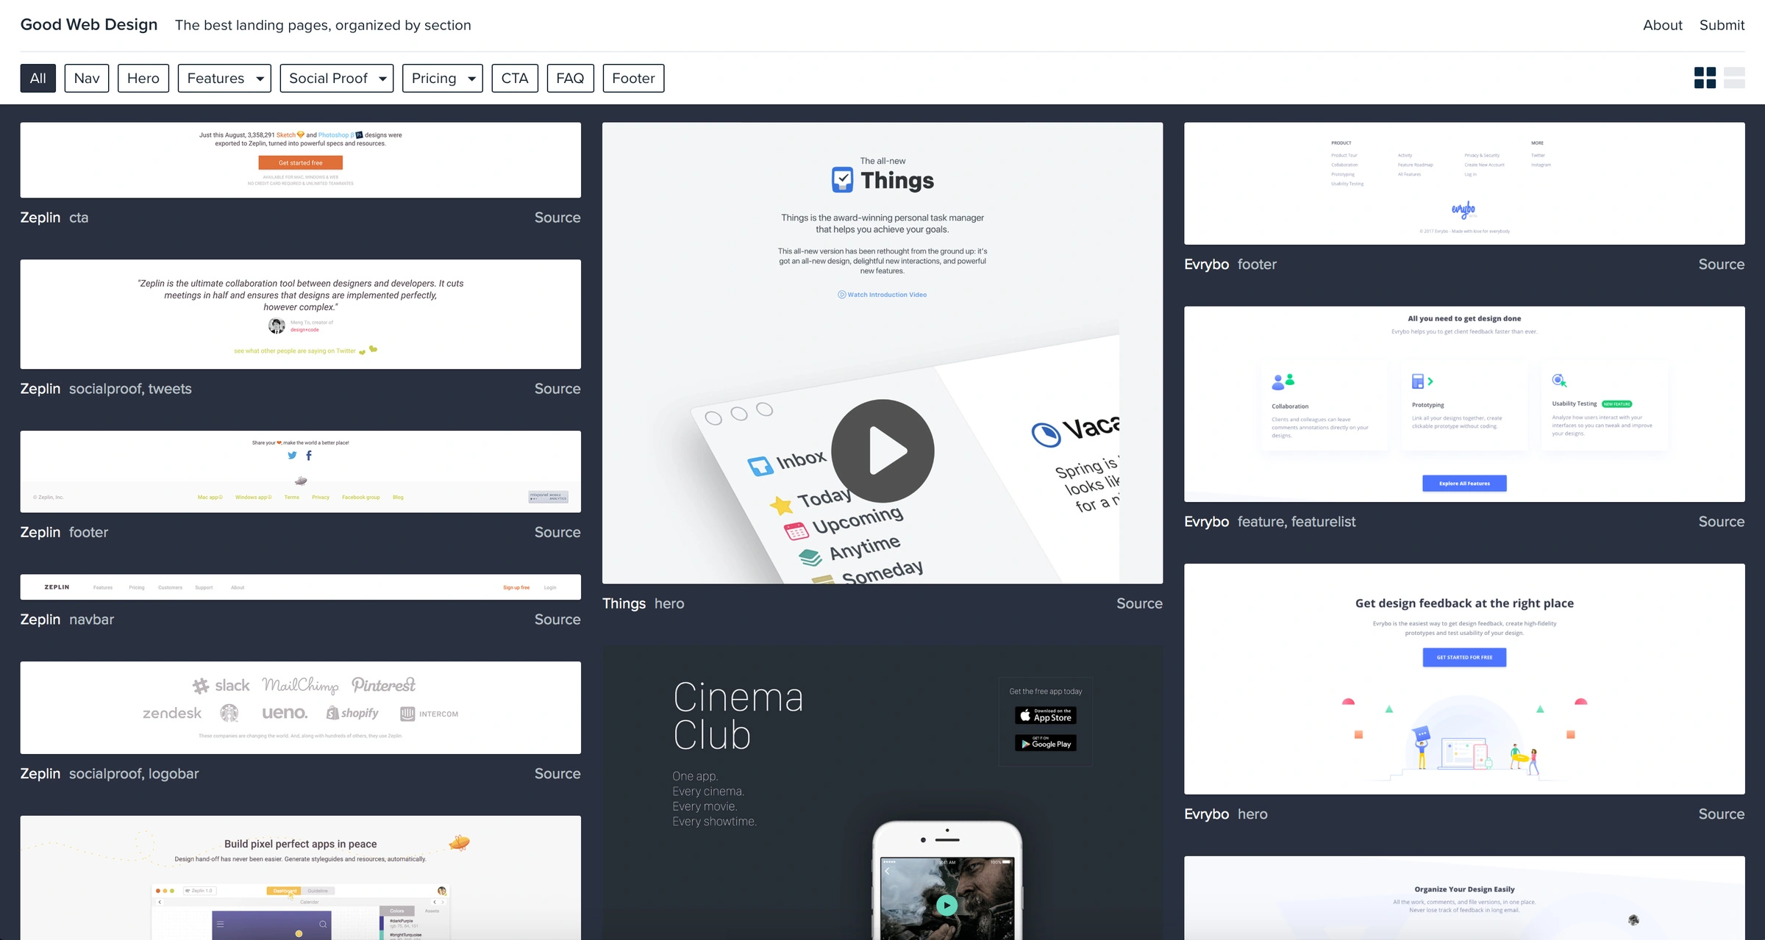Select the FAQ filter
The image size is (1765, 940).
(x=570, y=78)
